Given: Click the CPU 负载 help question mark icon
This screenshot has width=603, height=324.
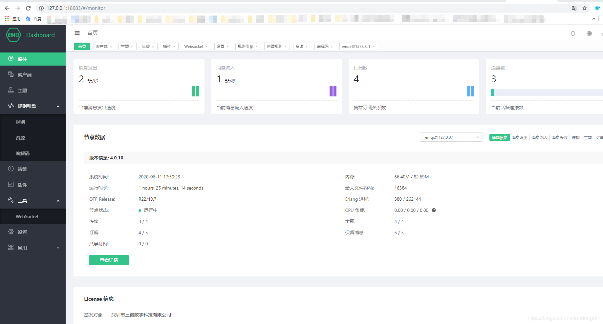Looking at the screenshot, I should (434, 210).
